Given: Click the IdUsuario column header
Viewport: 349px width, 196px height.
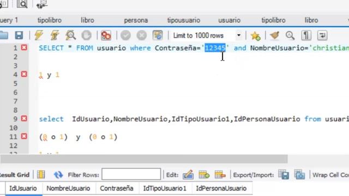Looking at the screenshot, I should click(x=23, y=188).
